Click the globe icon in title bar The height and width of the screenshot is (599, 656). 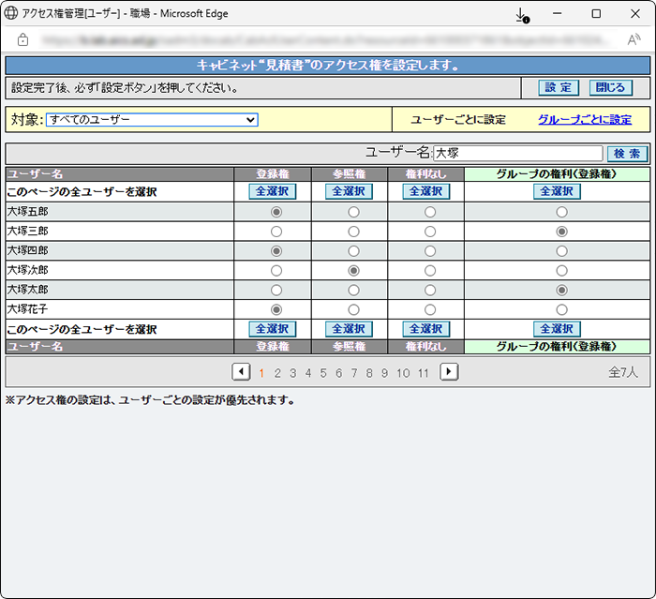tap(11, 13)
